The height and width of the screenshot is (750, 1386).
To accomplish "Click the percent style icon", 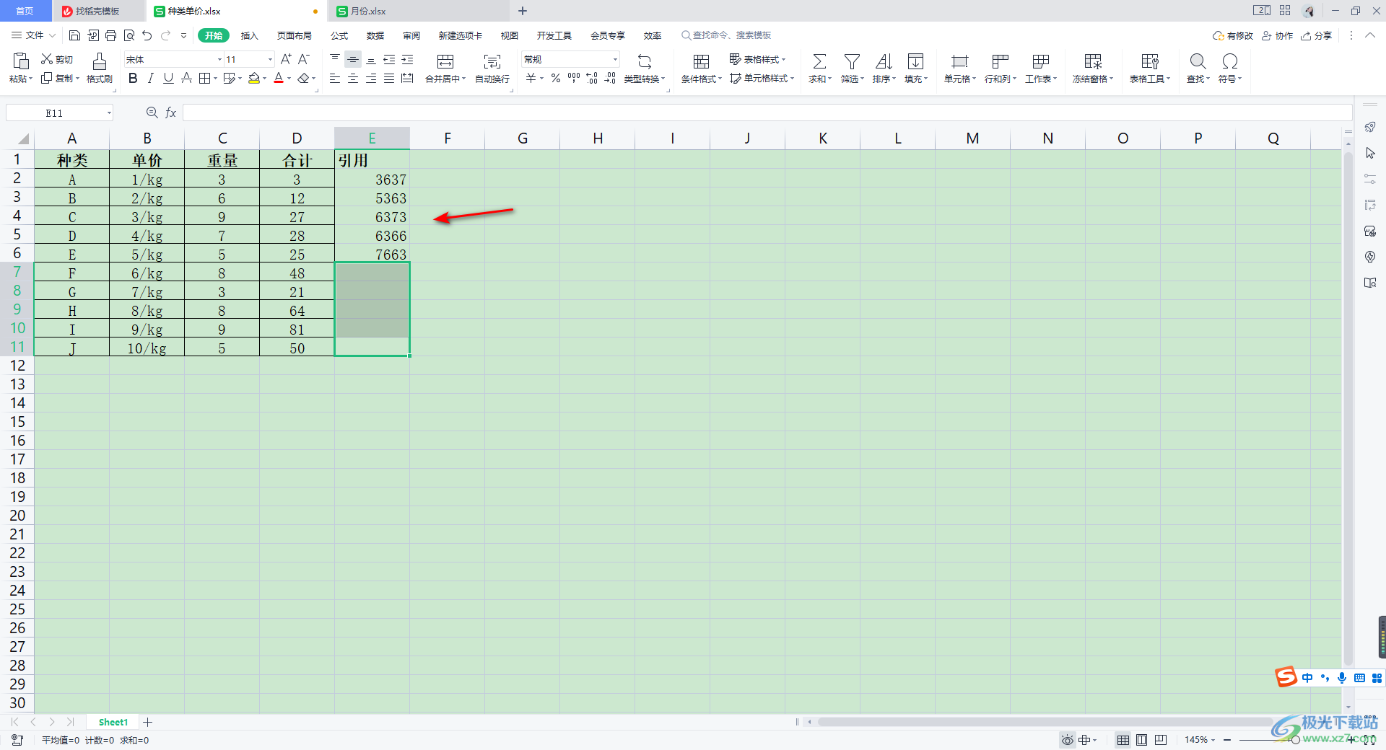I will point(556,78).
